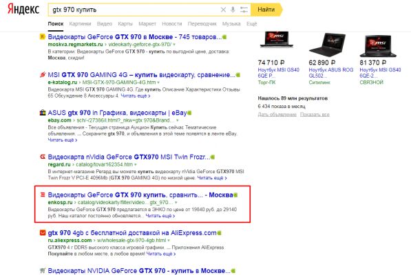Open ASUS gtx 970 eBay result title

click(x=117, y=113)
